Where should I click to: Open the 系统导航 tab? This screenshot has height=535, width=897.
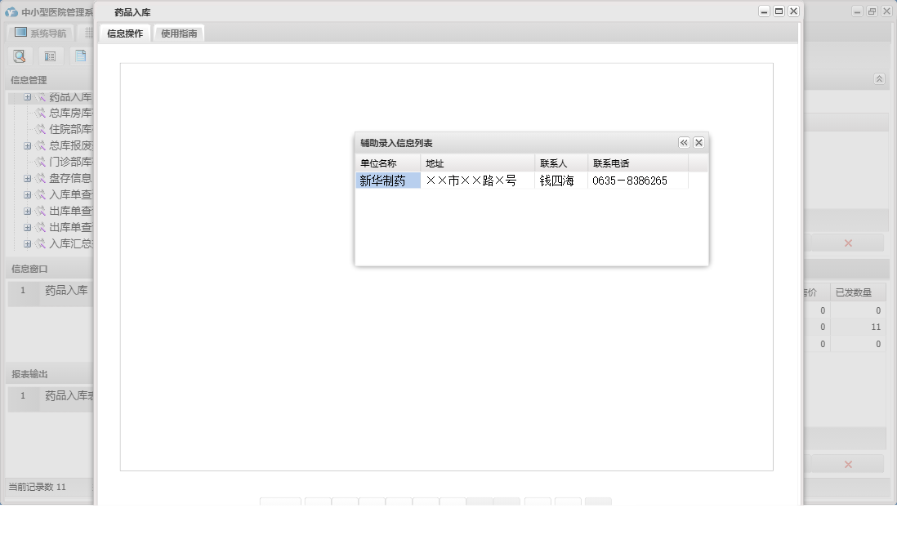coord(41,33)
